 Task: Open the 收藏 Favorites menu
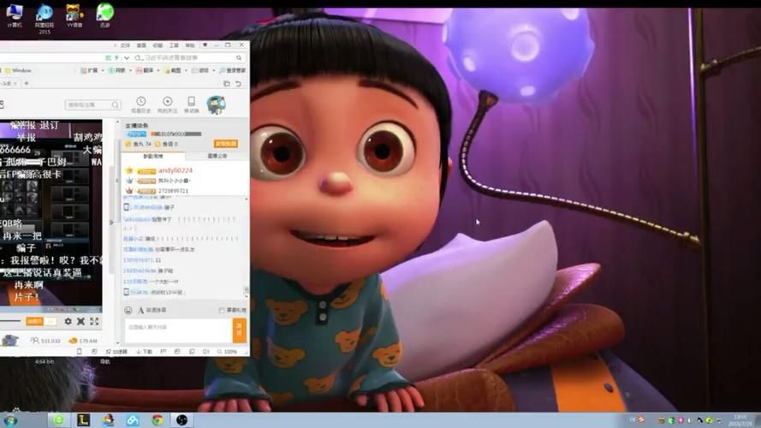click(x=158, y=45)
